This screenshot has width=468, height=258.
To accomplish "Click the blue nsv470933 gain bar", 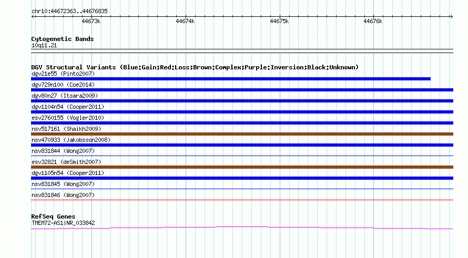I will pos(242,145).
